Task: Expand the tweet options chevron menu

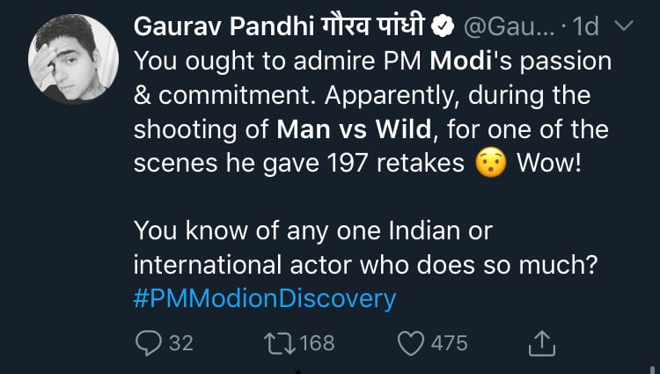Action: pyautogui.click(x=621, y=28)
